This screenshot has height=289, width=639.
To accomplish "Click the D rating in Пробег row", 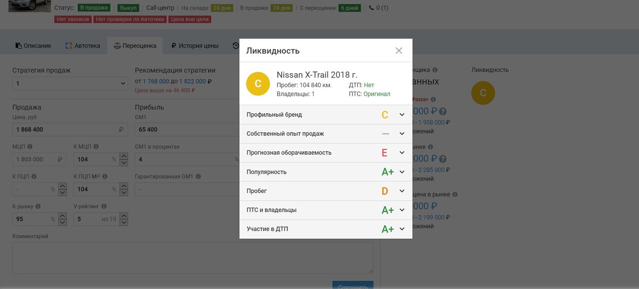I will coord(384,191).
